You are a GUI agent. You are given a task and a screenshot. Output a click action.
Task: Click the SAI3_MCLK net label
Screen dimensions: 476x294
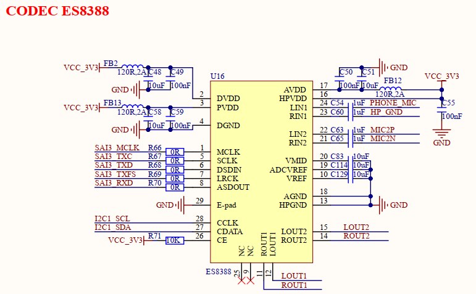(x=117, y=148)
